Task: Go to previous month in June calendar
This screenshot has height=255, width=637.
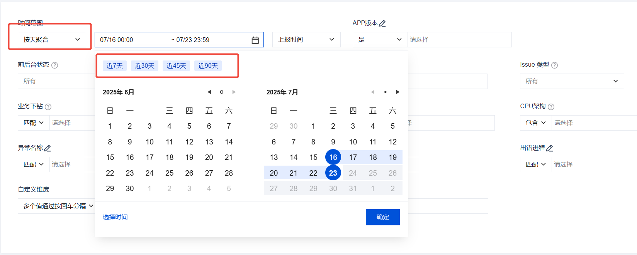Action: coord(209,92)
